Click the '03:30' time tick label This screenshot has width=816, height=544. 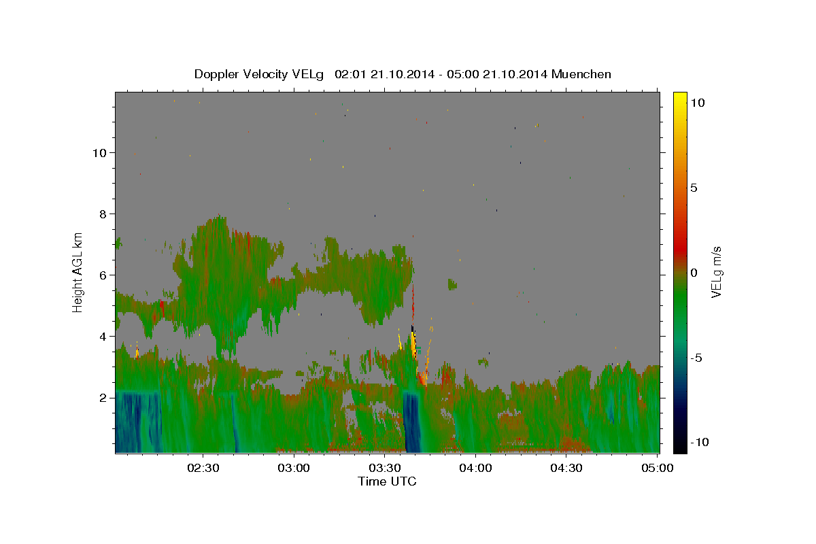pos(385,468)
